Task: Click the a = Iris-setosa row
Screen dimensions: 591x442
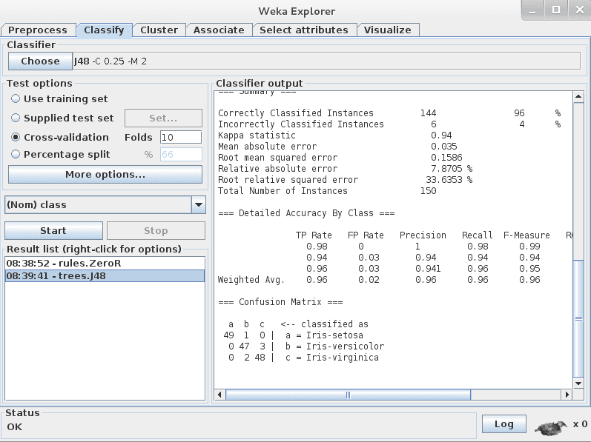Action: [x=293, y=335]
